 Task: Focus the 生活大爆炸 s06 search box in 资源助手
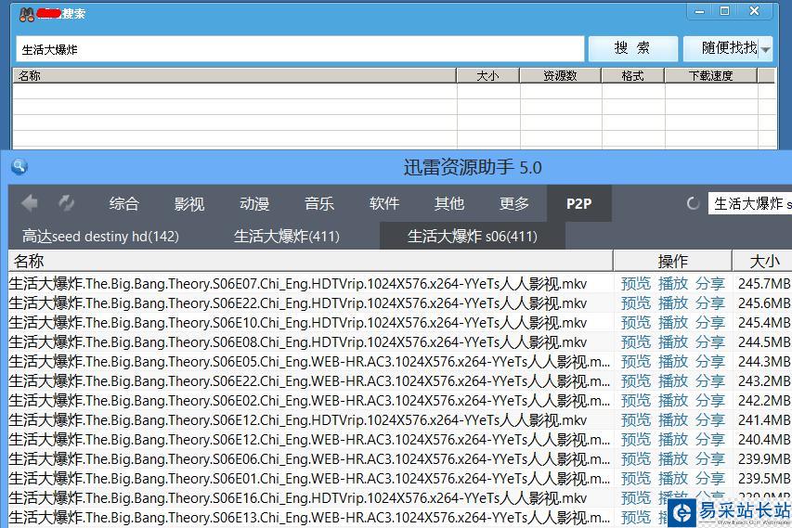coord(750,203)
